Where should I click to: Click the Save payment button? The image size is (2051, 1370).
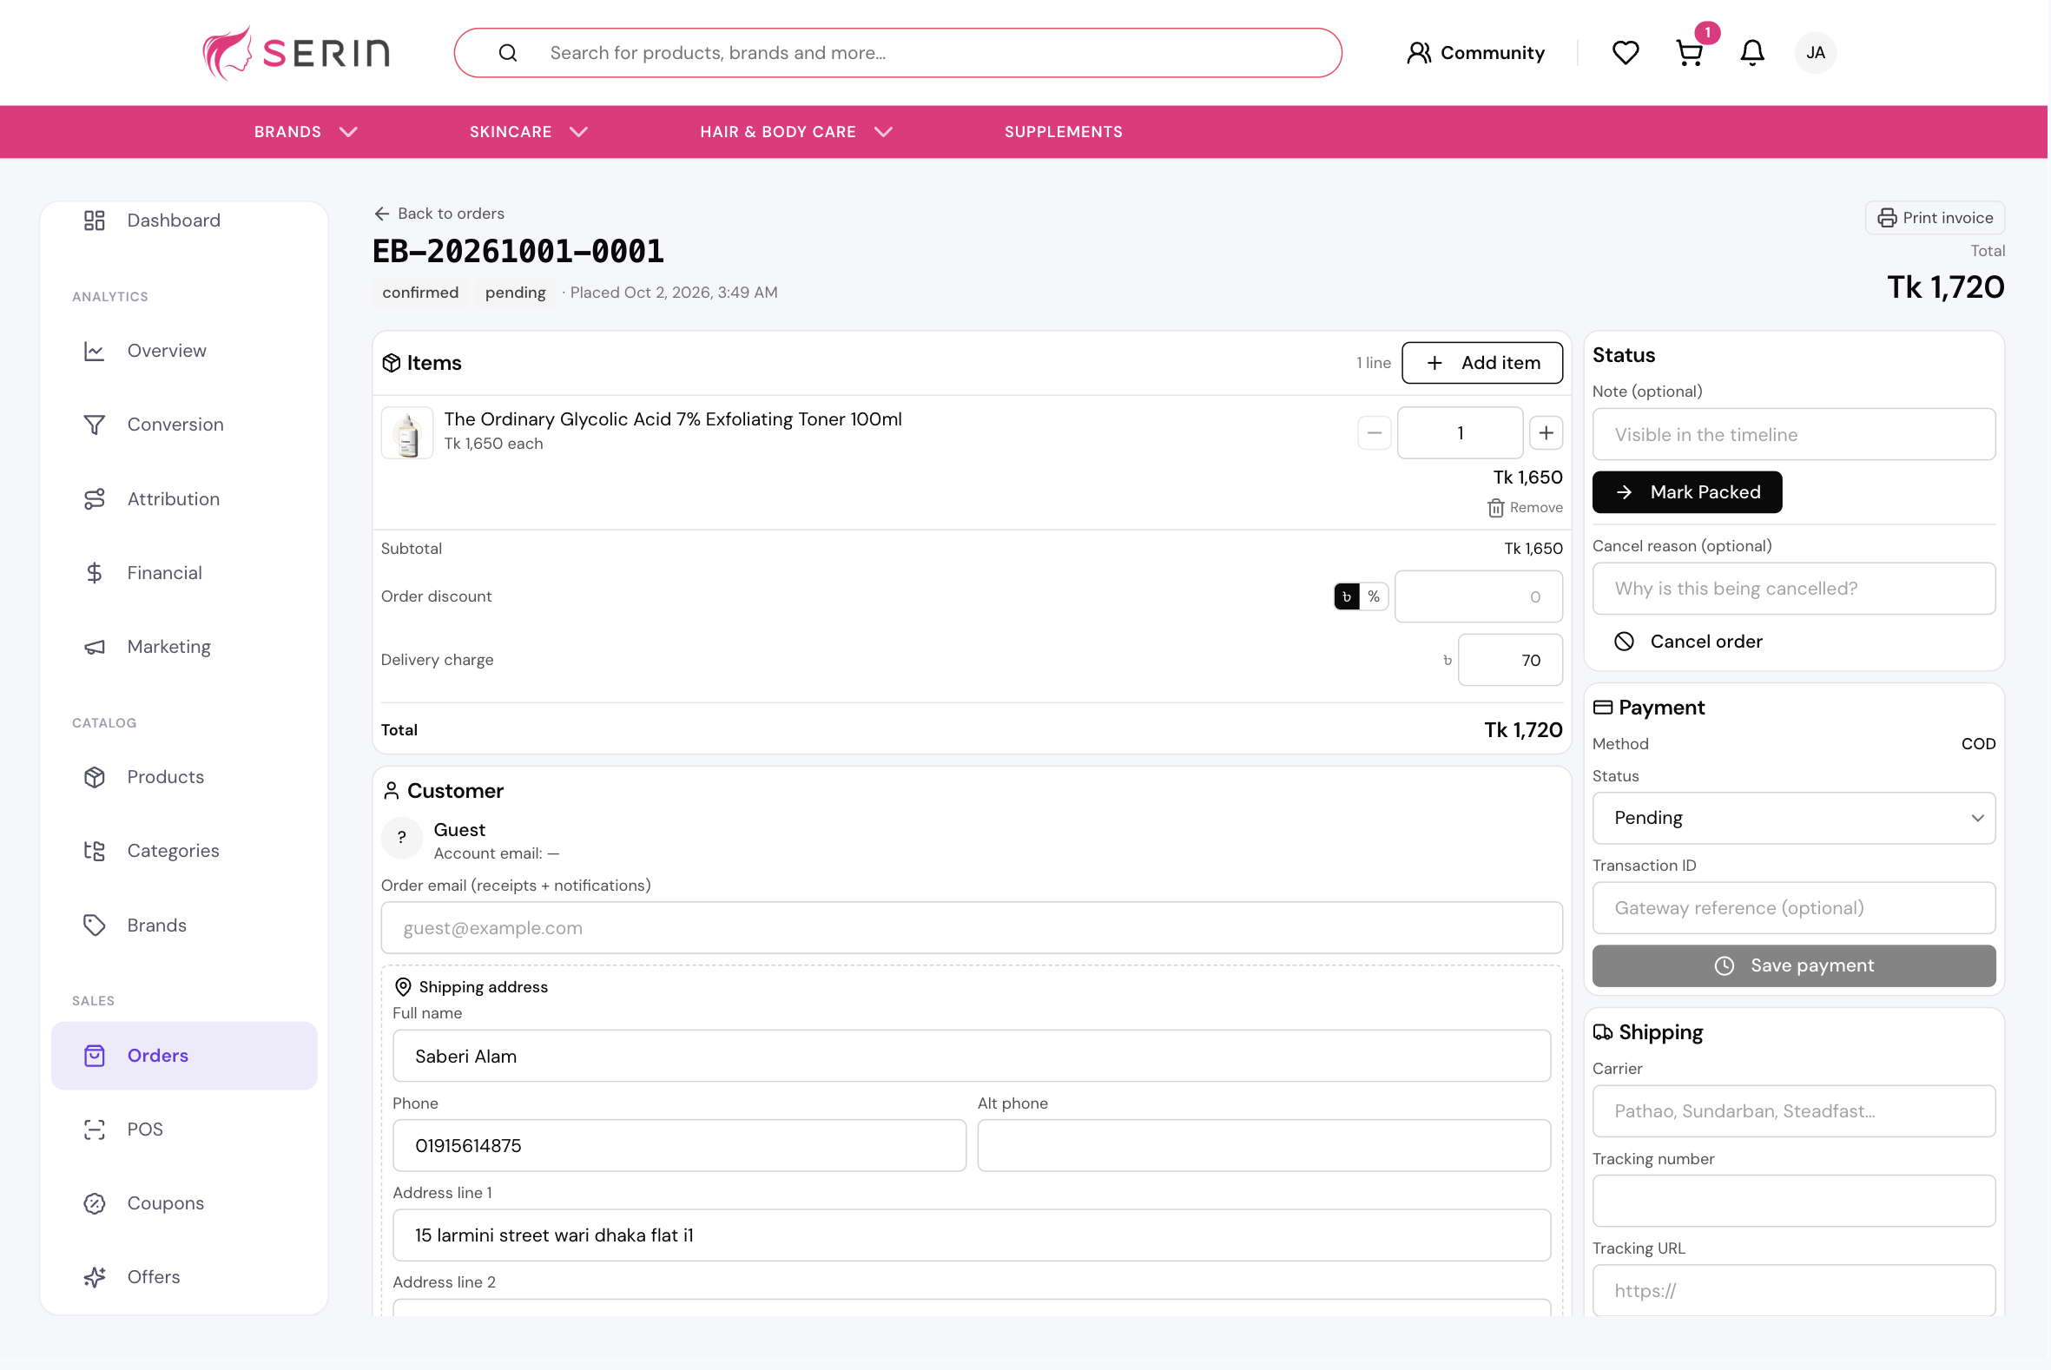(x=1795, y=965)
